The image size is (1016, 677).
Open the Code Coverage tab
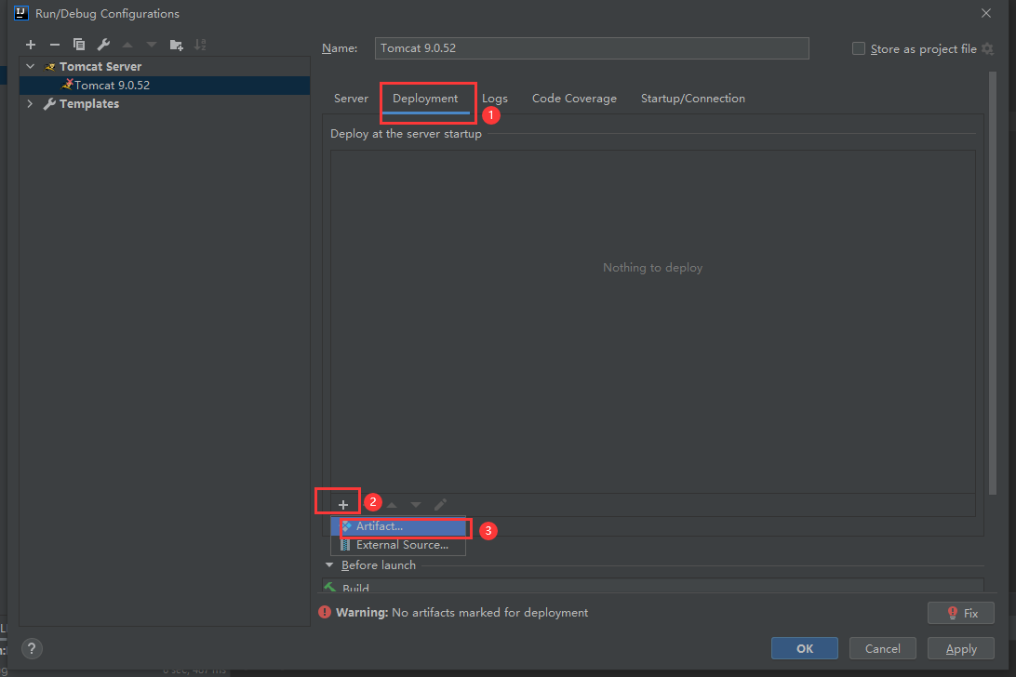[x=574, y=99]
